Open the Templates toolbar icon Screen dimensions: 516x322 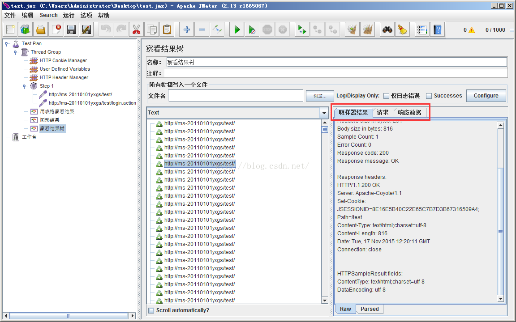[26, 30]
